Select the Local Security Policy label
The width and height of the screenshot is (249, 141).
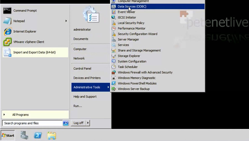(x=131, y=23)
